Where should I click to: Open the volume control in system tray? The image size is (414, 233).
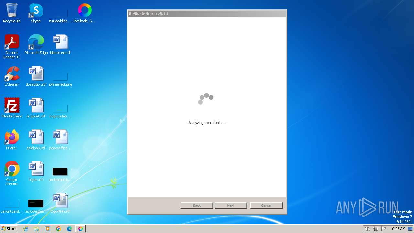(367, 229)
